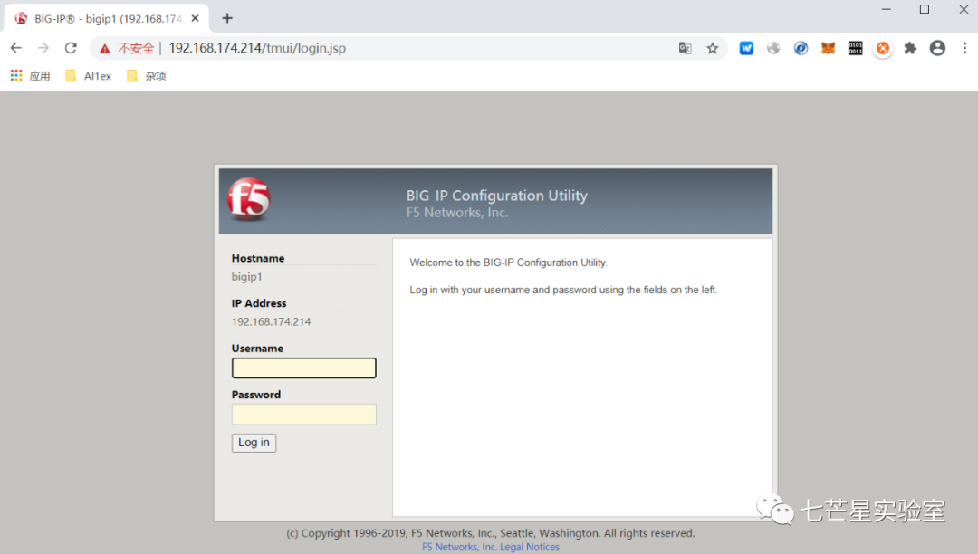Click the 不安全 security label
The height and width of the screenshot is (554, 978).
136,48
